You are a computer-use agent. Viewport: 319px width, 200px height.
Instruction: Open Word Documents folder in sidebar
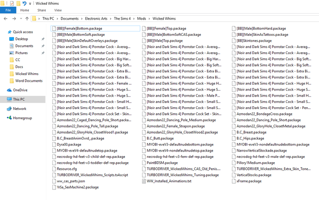29,81
